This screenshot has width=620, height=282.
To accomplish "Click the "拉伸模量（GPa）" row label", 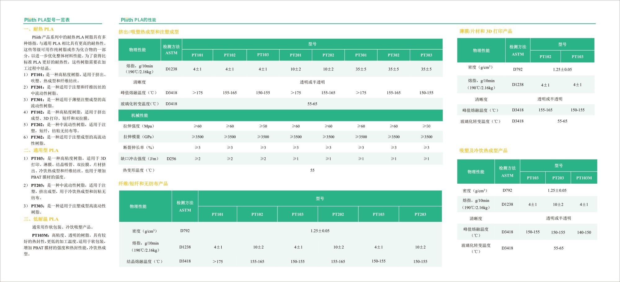I will [139, 137].
